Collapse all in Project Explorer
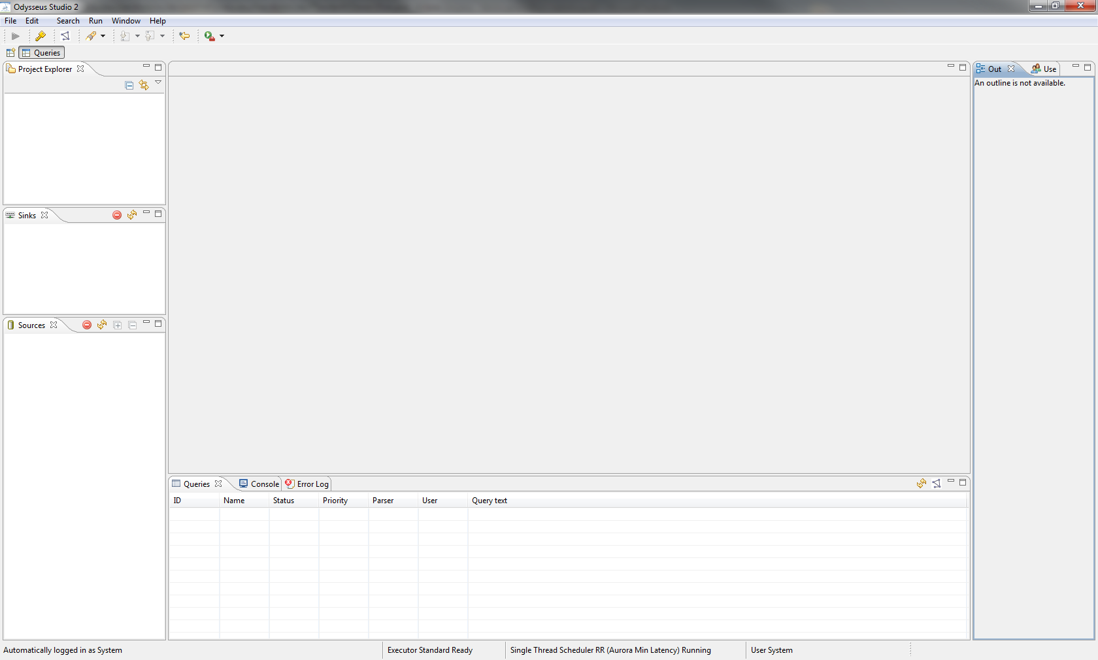The image size is (1098, 660). tap(129, 86)
